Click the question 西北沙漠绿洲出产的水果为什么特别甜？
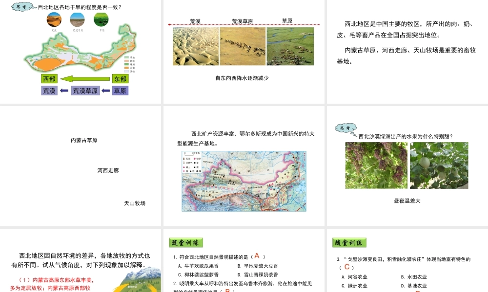 pos(406,137)
